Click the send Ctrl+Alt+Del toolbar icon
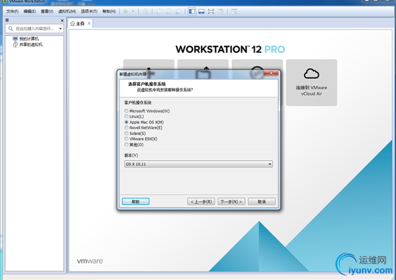396x280 pixels. pyautogui.click(x=145, y=11)
